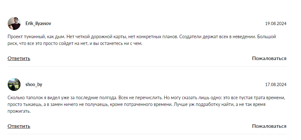Click the dashed divider below shoo_by's comment

(147, 134)
